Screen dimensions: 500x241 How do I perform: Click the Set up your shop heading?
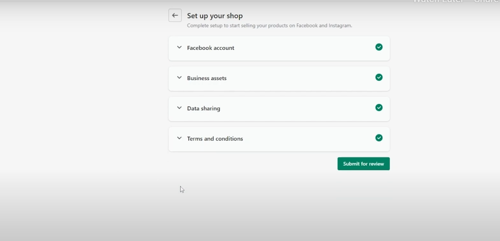click(x=215, y=16)
